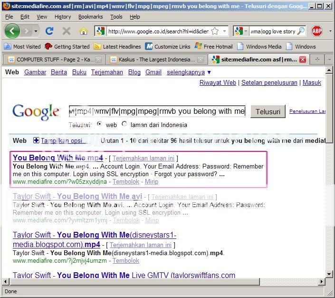This screenshot has width=335, height=298.
Task: Click the Google search query input
Action: click(x=157, y=111)
